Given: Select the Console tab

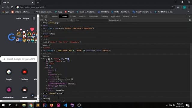Looking at the screenshot, I should point(64,16).
